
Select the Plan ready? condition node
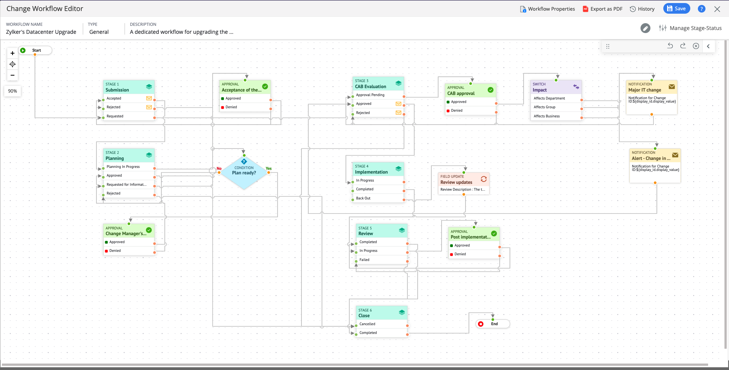tap(244, 172)
